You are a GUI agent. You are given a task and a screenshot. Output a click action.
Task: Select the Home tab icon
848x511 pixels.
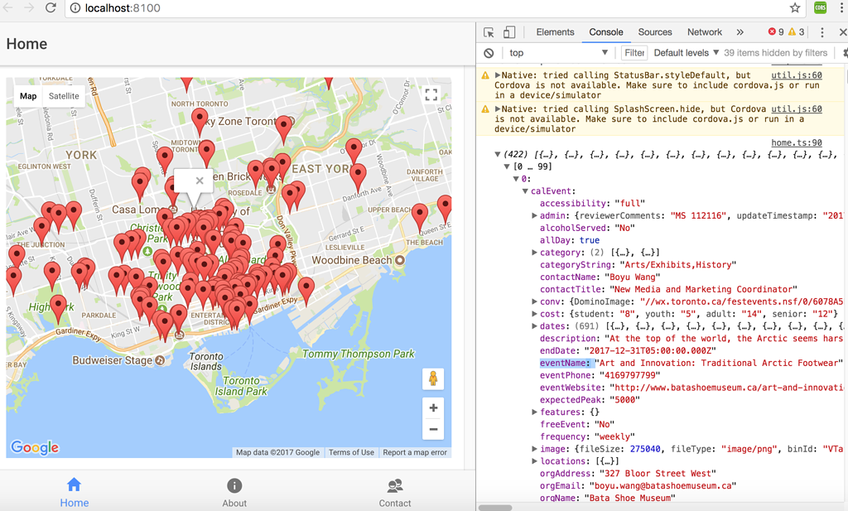[x=74, y=485]
